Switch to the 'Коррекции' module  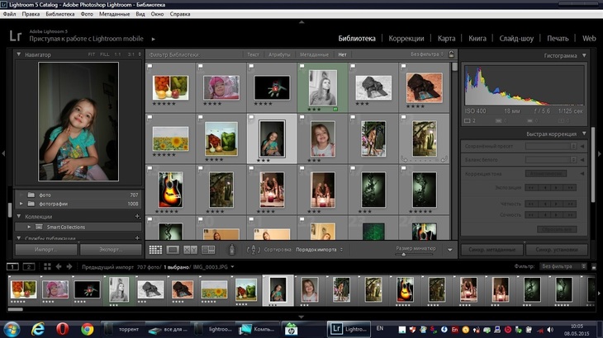tap(406, 38)
